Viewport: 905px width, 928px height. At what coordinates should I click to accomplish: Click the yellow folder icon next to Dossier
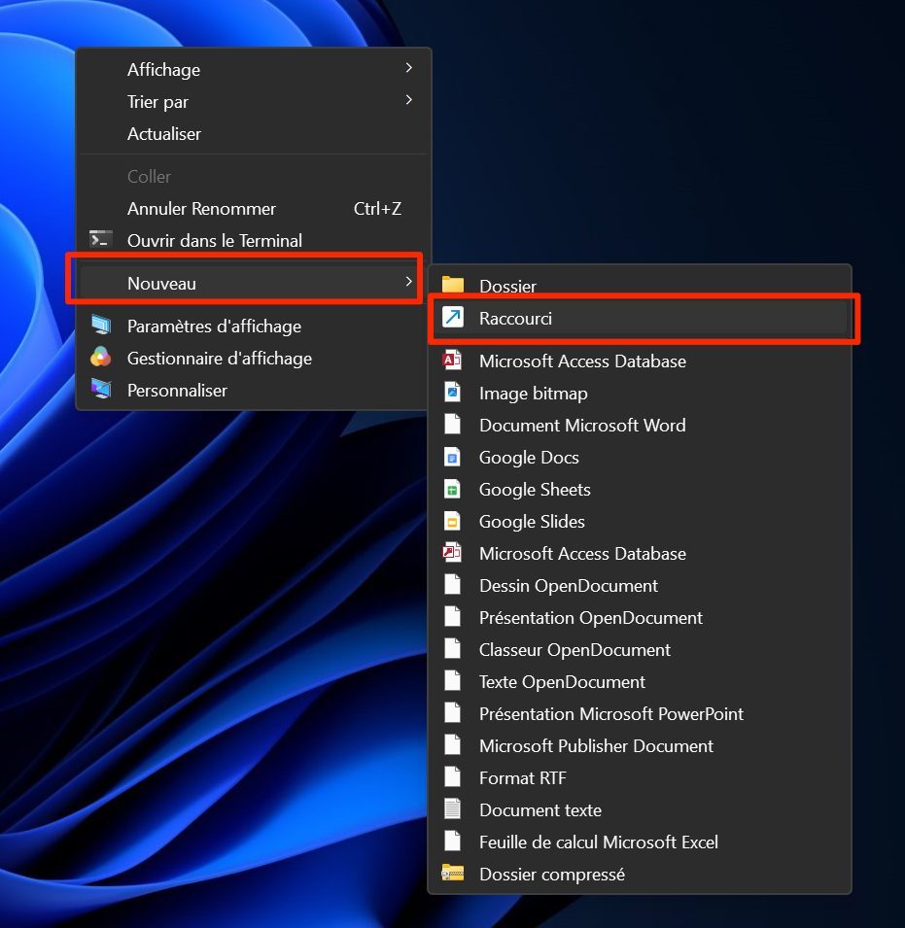coord(453,286)
